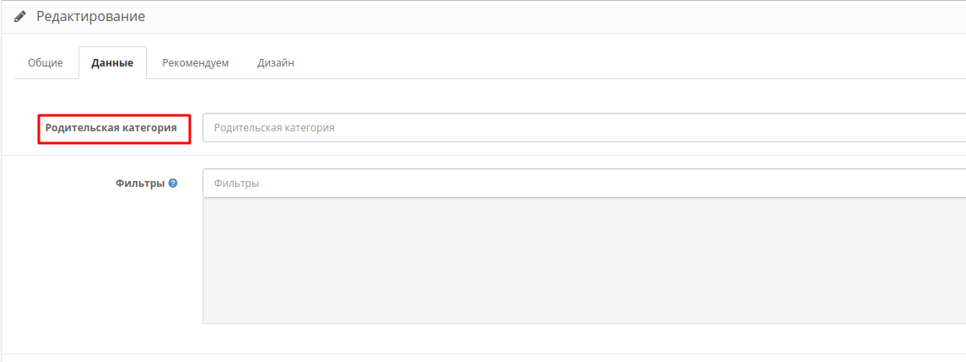
Task: Open the Рекомендуем tab
Action: [x=196, y=63]
